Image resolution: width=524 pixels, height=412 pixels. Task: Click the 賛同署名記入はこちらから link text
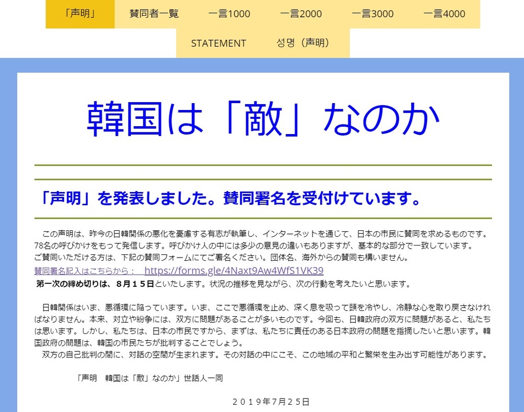[x=85, y=271]
